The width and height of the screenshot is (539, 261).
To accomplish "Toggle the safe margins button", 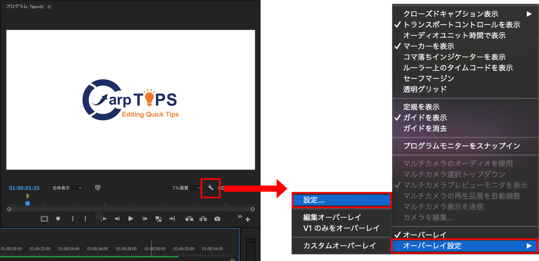I will [x=44, y=219].
